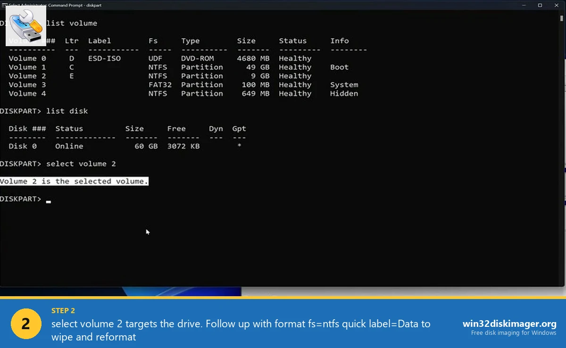The width and height of the screenshot is (566, 348).
Task: Click the yellow circled number 2 badge
Action: point(26,324)
